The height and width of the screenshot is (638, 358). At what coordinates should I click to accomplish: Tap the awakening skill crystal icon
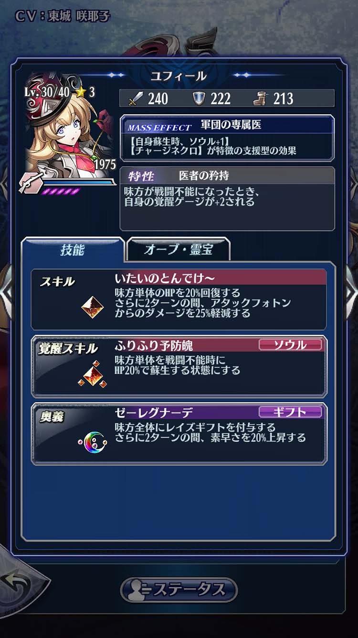92,374
